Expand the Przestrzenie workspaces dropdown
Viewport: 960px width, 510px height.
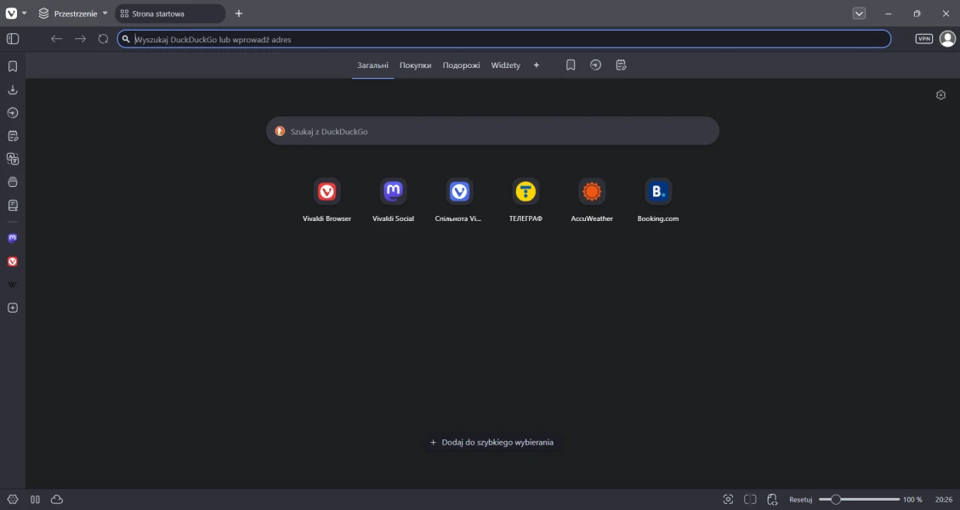(x=73, y=14)
